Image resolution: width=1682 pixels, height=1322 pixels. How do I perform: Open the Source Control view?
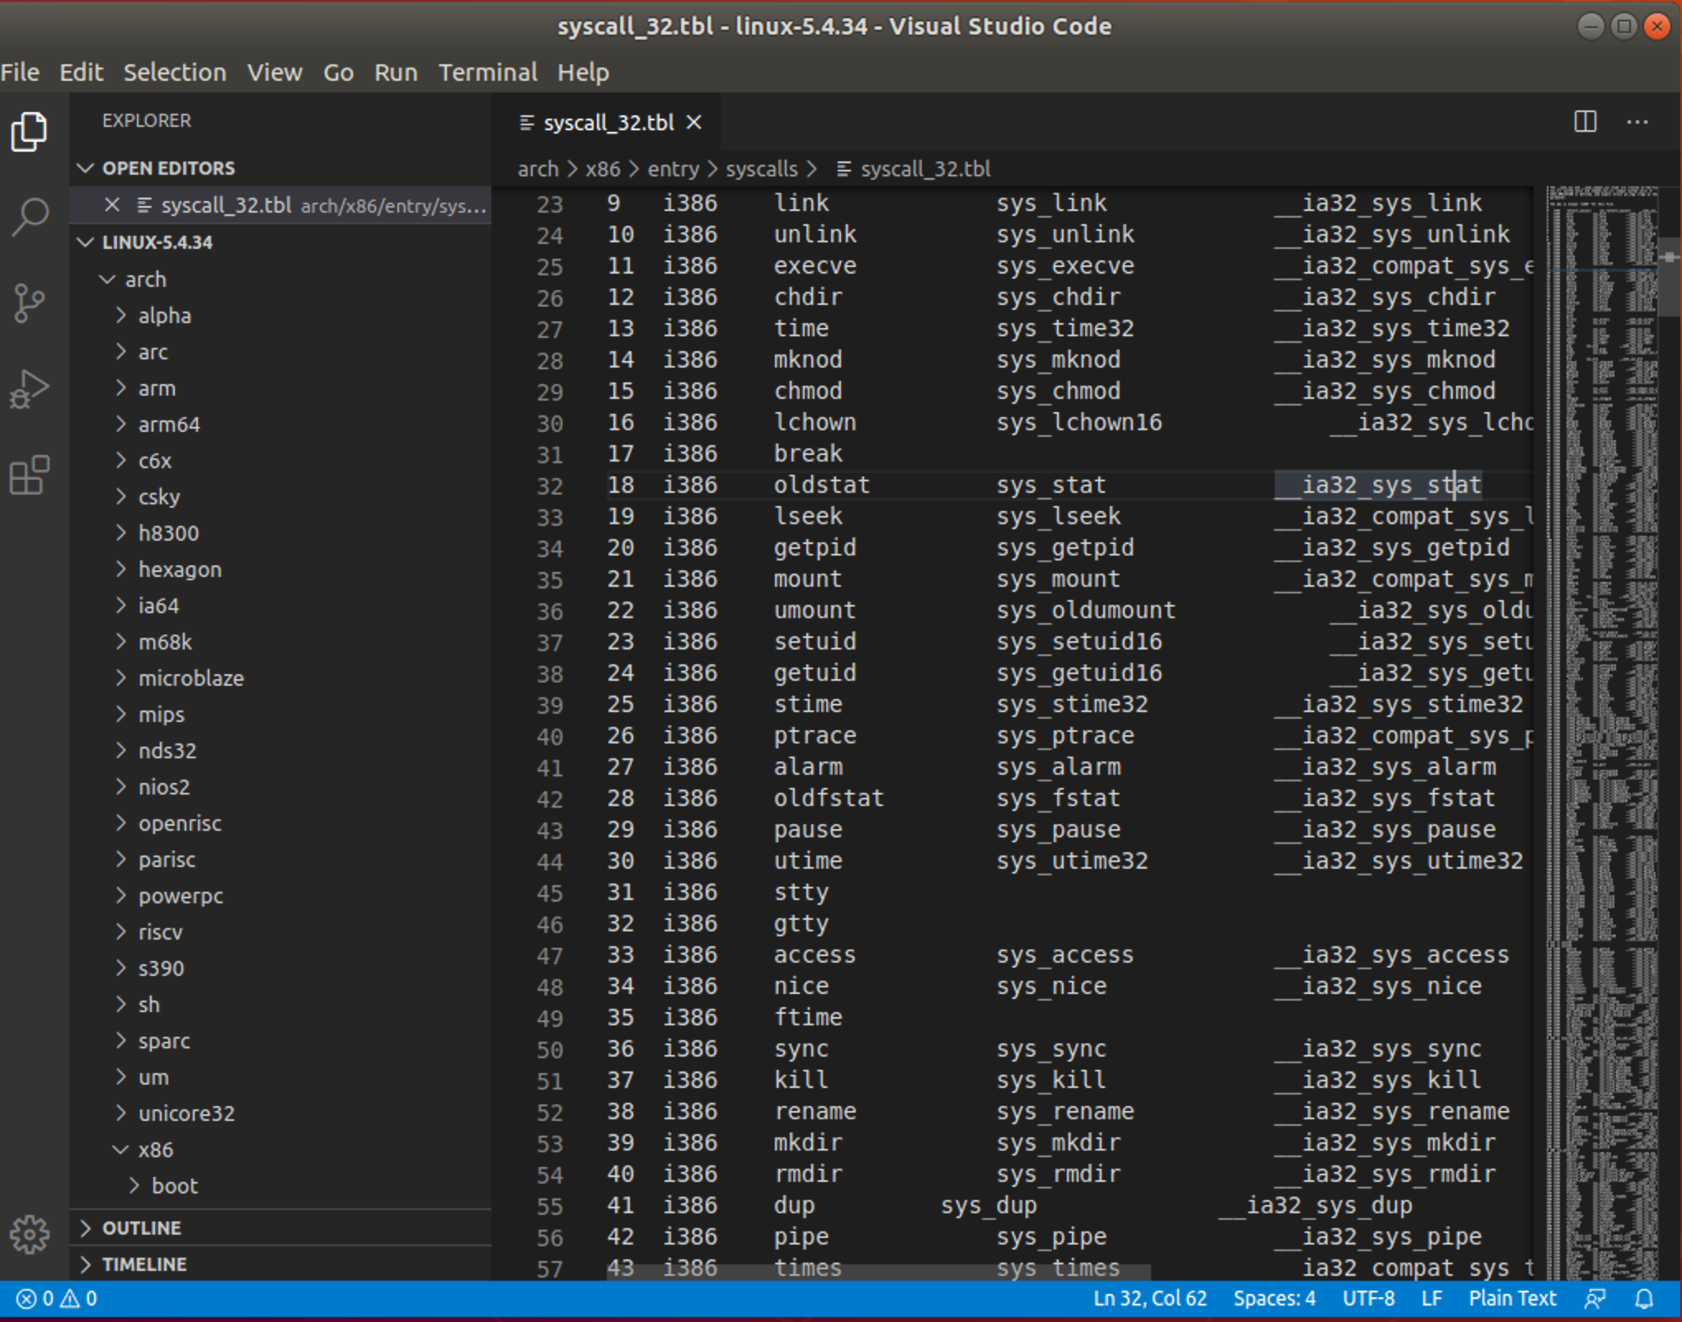pyautogui.click(x=30, y=303)
